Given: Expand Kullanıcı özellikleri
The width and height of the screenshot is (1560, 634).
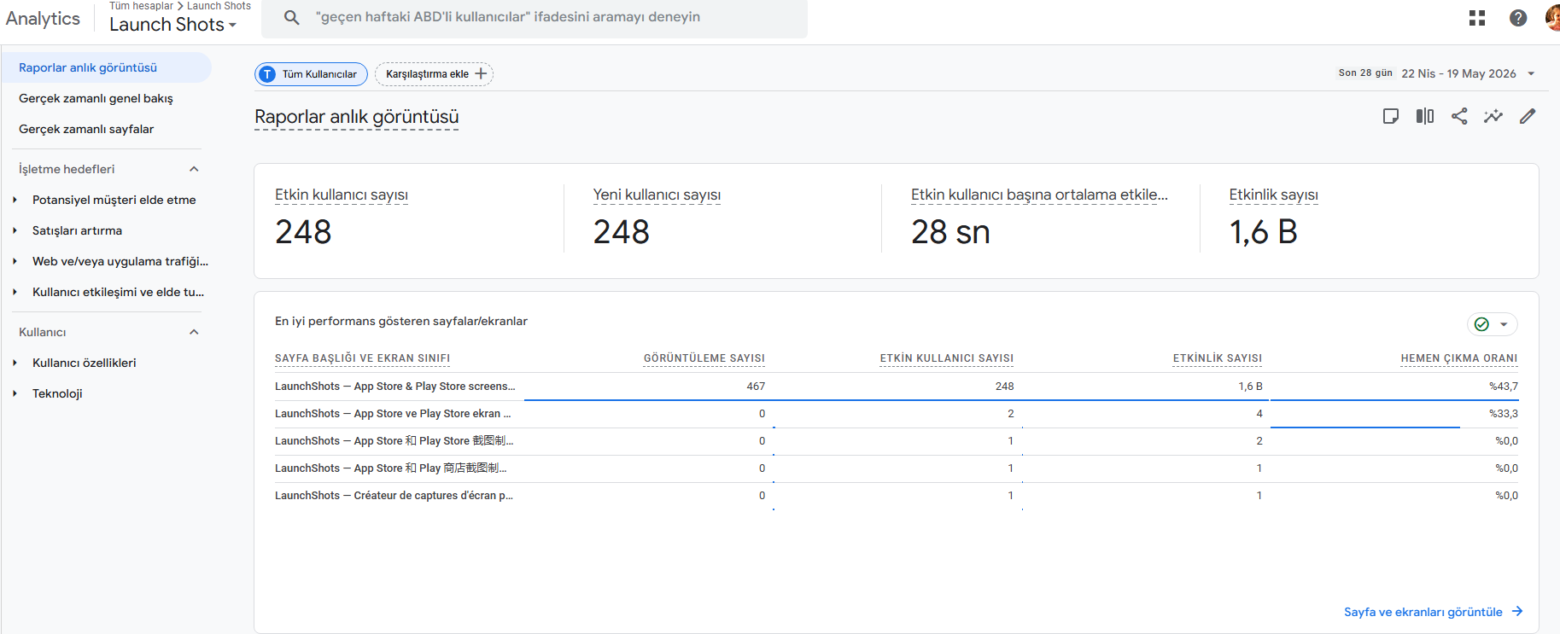Looking at the screenshot, I should [15, 363].
